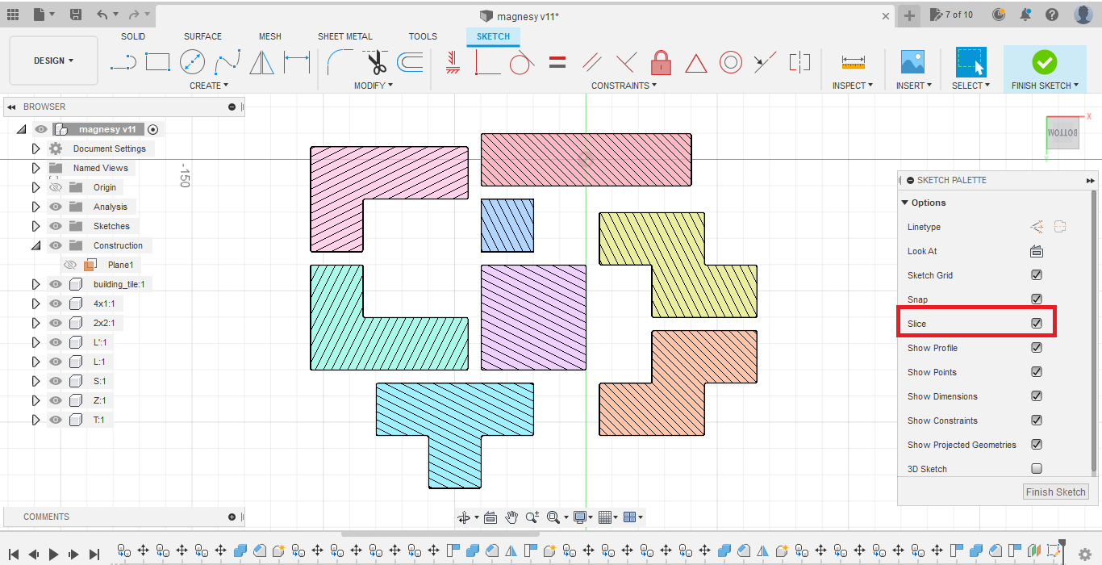Expand the Named Views node
The image size is (1102, 565).
tap(35, 168)
